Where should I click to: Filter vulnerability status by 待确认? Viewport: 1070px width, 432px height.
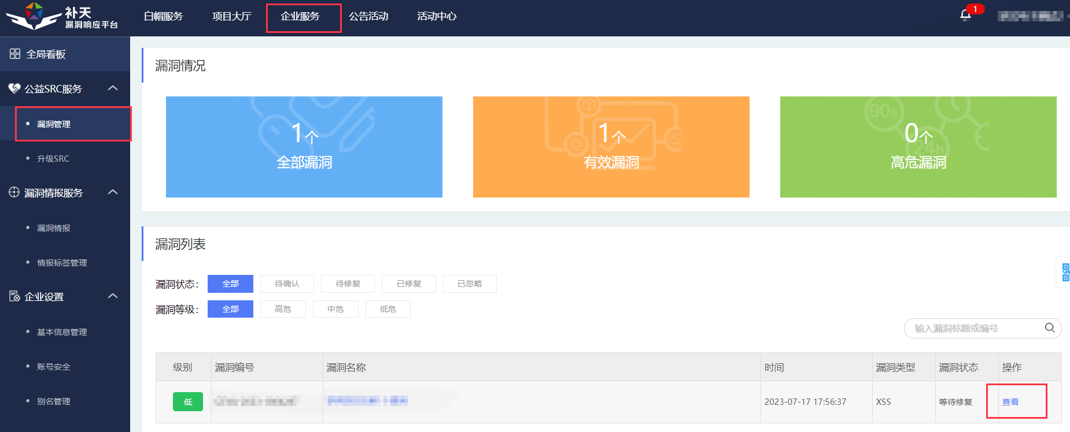287,284
